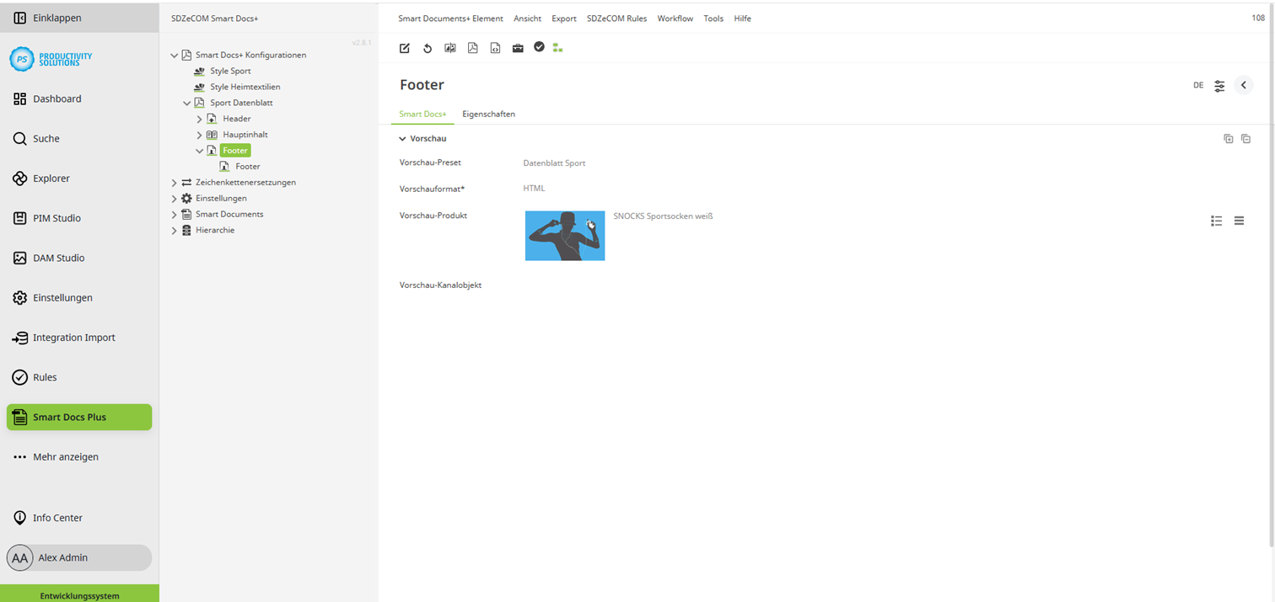1275x602 pixels.
Task: Click the collapse panel chevron button
Action: pos(1244,85)
